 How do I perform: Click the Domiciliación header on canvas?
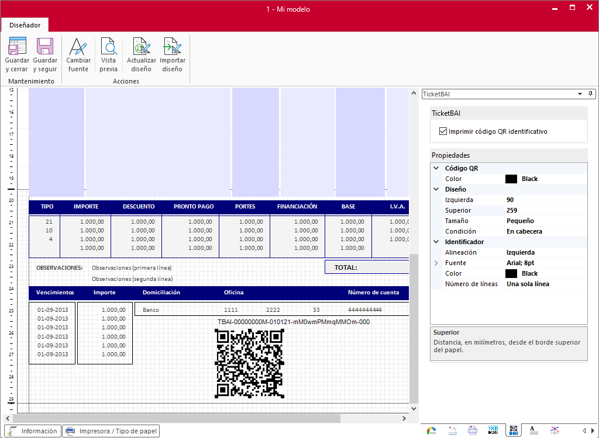coord(161,293)
